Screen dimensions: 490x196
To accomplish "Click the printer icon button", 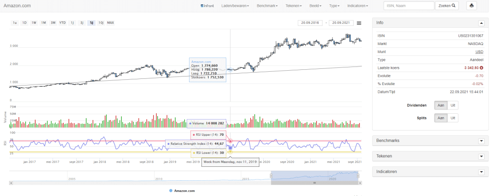I will coord(471,6).
